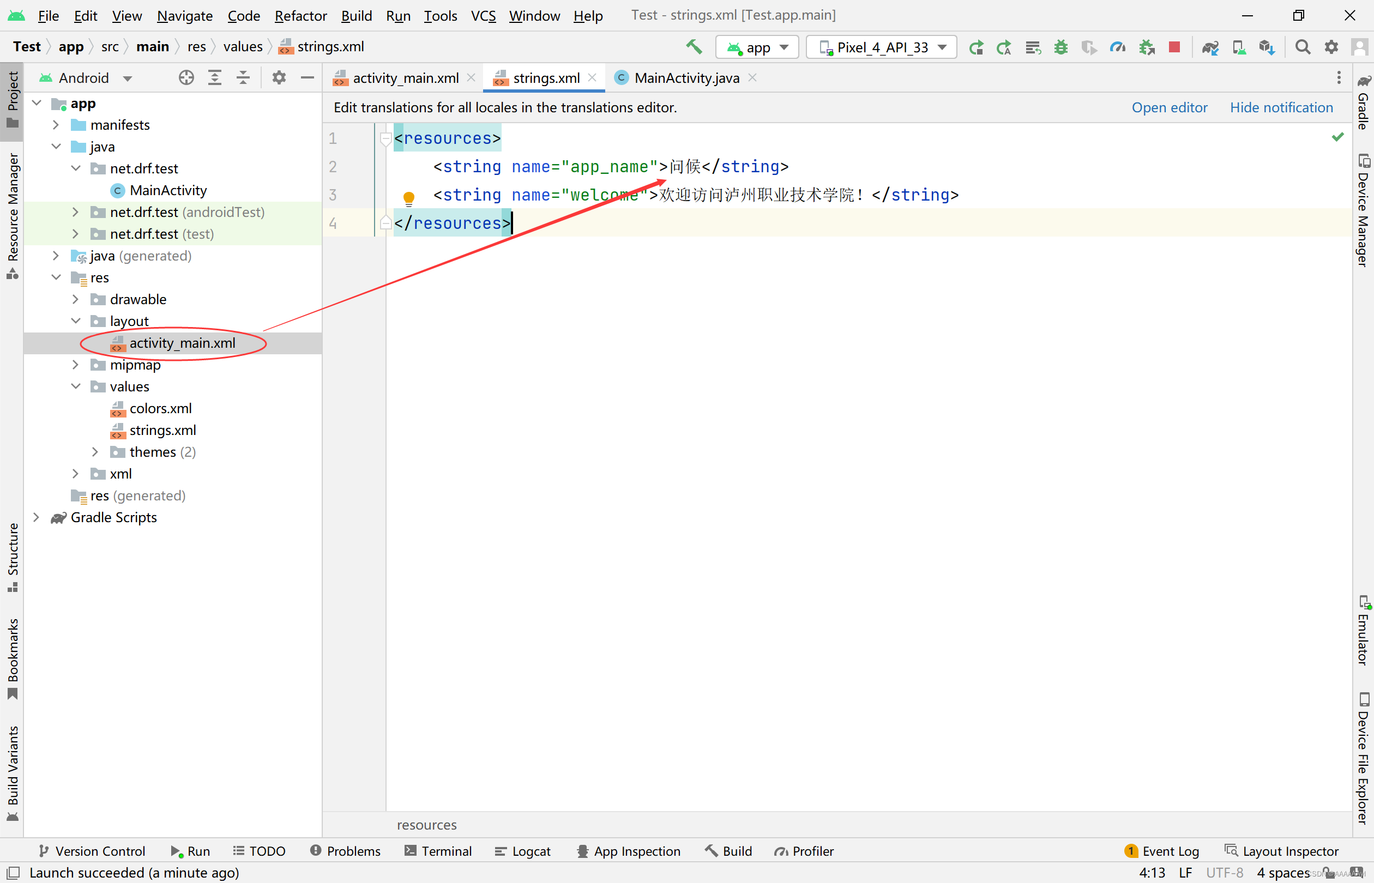Image resolution: width=1374 pixels, height=883 pixels.
Task: Click the lightbulb quick-fix icon in editor
Action: (409, 198)
